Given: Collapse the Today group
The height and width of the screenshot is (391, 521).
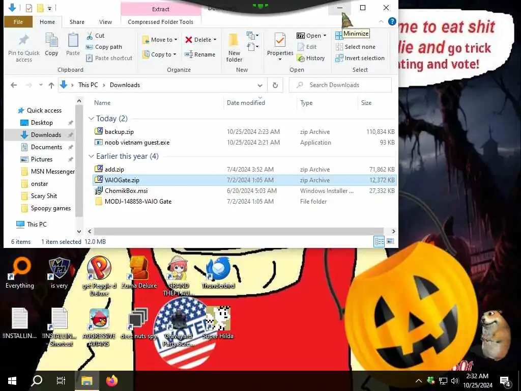Looking at the screenshot, I should click(x=91, y=119).
